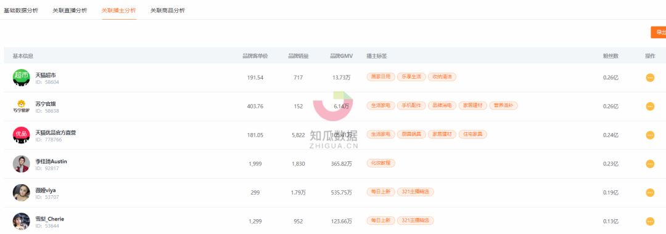666x234 pixels.
Task: Click the 乐享生活 tag
Action: 411,77
